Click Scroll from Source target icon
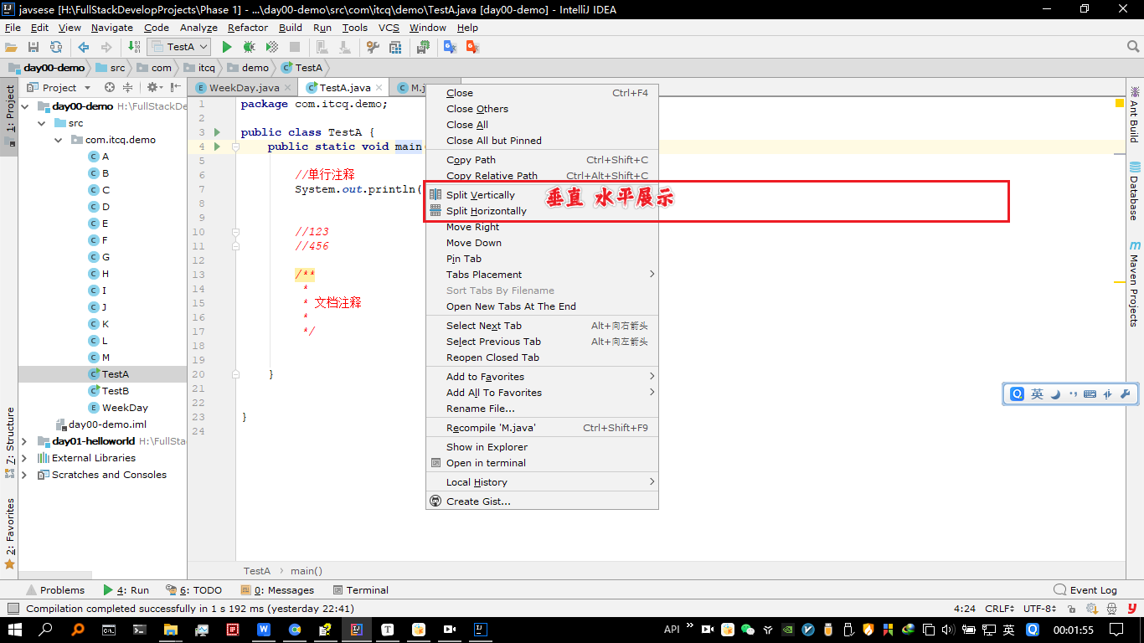The width and height of the screenshot is (1144, 643). [110, 87]
